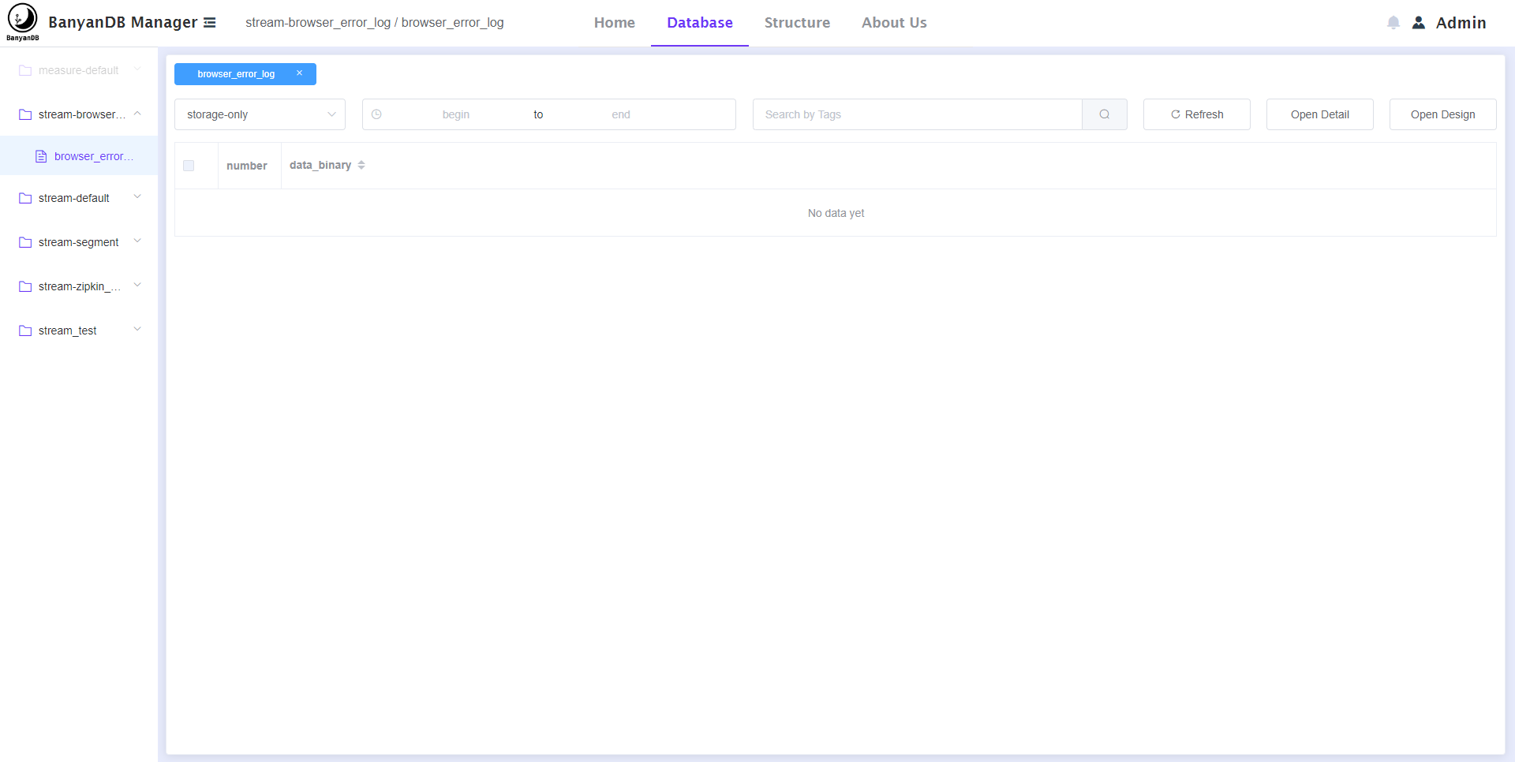Open the About Us menu
This screenshot has width=1515, height=762.
tap(894, 23)
